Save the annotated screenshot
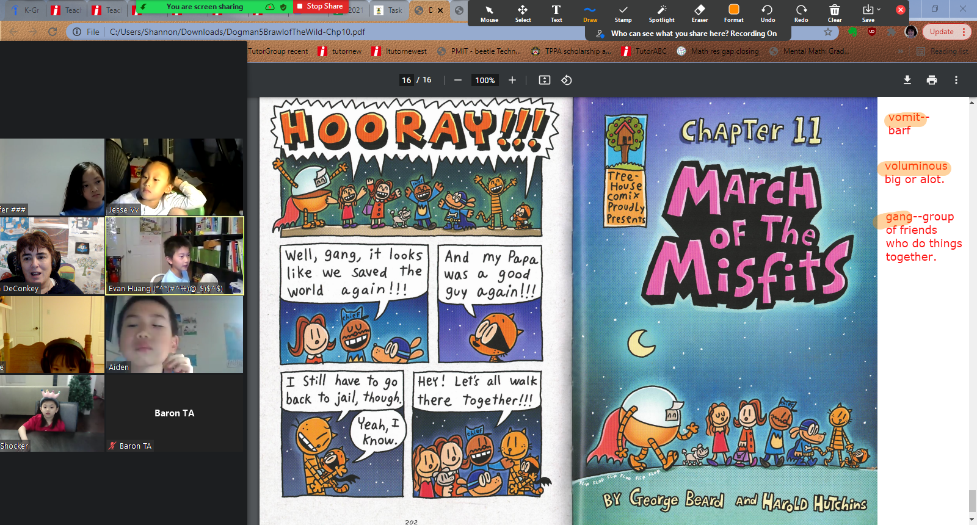The height and width of the screenshot is (525, 977). coord(868,13)
